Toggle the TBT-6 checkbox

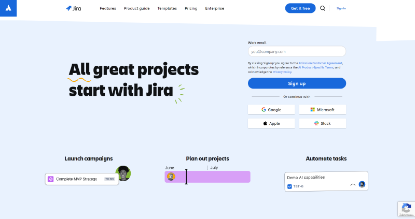tap(289, 186)
